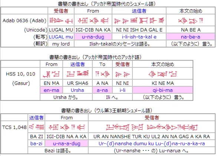Click the highlighted 'u-na-dug' cell
Screen dimensions: 217x156
93,37
